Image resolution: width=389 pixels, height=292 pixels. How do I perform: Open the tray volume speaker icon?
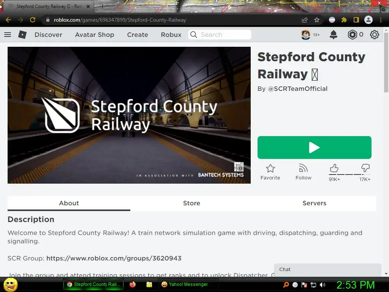point(322,285)
